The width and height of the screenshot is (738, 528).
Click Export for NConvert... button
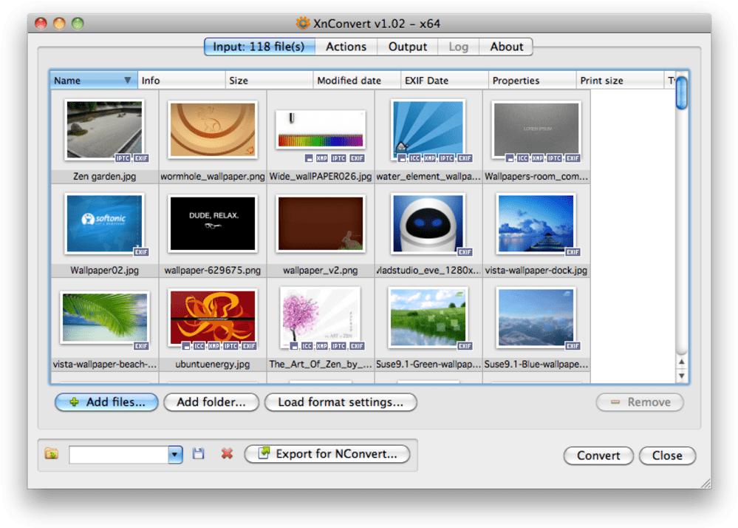pyautogui.click(x=327, y=454)
